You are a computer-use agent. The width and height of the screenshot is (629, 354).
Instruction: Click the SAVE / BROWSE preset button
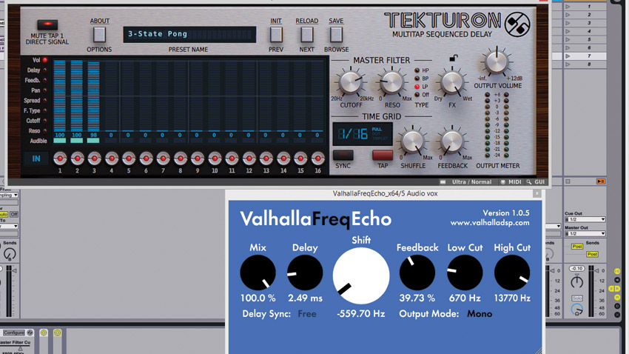(336, 35)
